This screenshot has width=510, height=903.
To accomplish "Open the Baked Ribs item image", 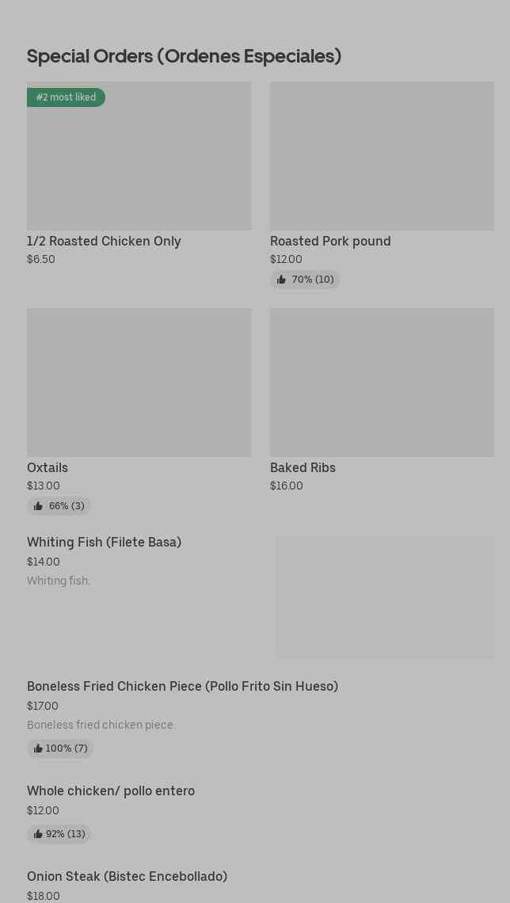I will [382, 383].
